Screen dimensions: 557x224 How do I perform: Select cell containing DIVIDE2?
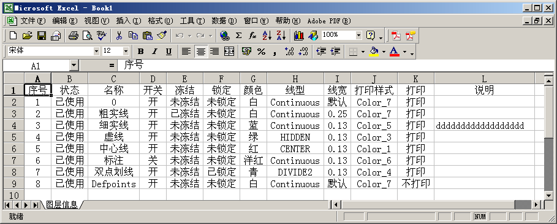[x=295, y=172]
